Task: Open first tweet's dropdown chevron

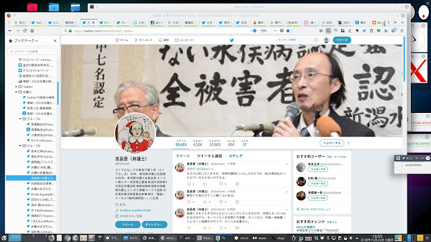Action: point(287,164)
